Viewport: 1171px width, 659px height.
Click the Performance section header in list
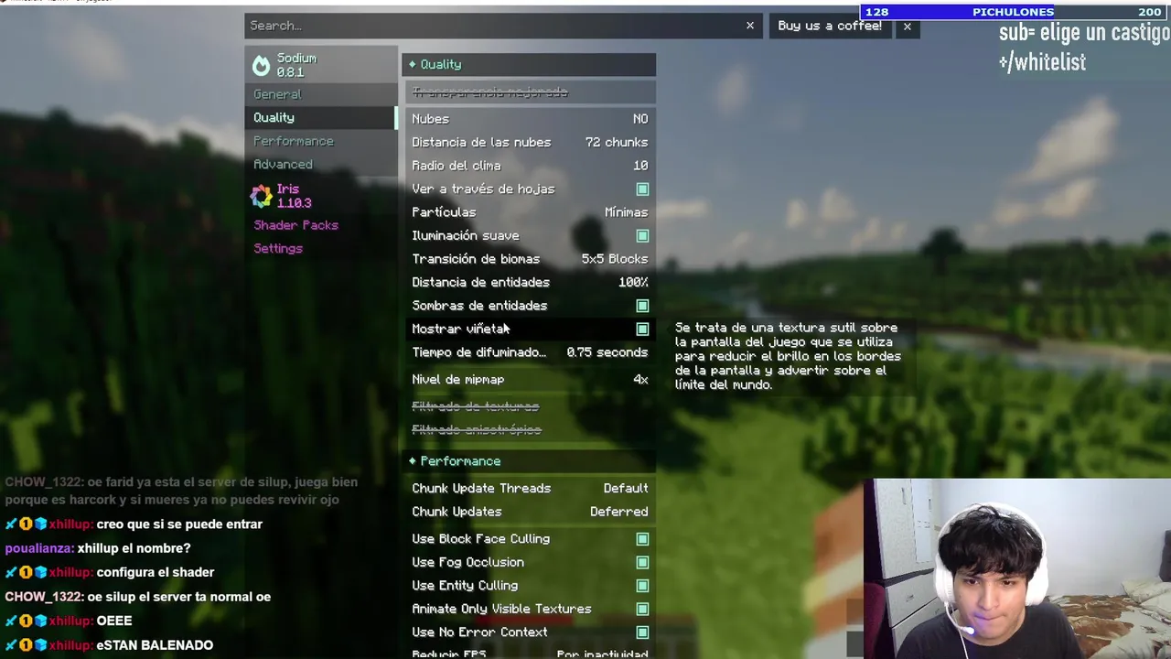pyautogui.click(x=529, y=461)
